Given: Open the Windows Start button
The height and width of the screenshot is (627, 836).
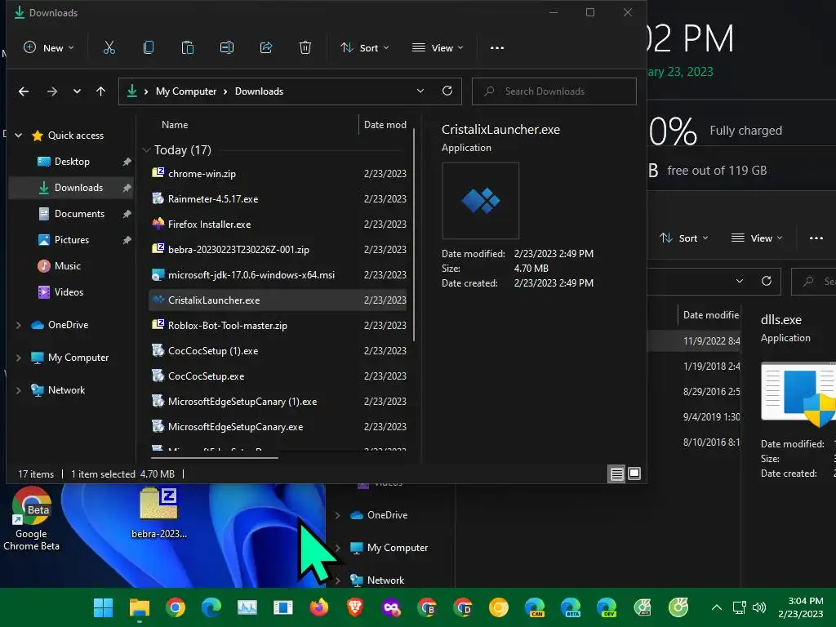Looking at the screenshot, I should 104,607.
